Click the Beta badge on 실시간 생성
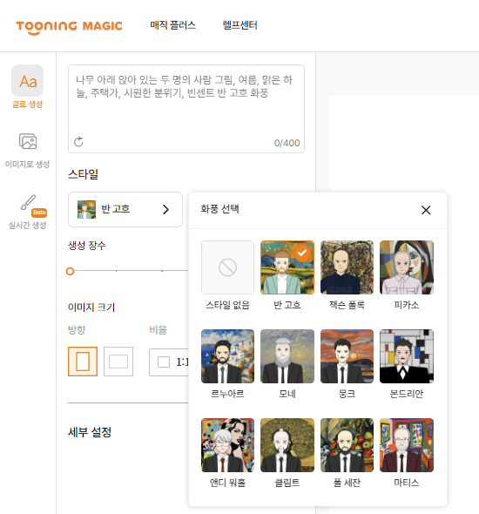Viewport: 479px width, 514px height. click(x=39, y=213)
